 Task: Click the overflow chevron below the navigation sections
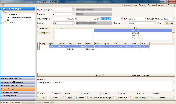tap(34, 99)
